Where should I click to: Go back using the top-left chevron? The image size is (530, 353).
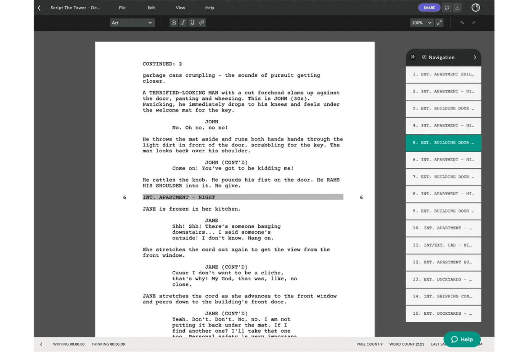pyautogui.click(x=39, y=8)
